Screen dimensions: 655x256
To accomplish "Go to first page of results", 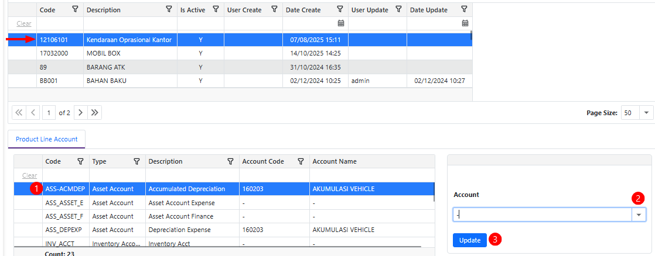I will 19,113.
